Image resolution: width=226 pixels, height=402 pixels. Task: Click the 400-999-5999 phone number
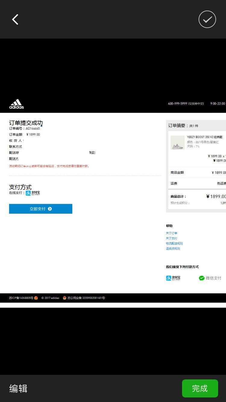(x=177, y=104)
